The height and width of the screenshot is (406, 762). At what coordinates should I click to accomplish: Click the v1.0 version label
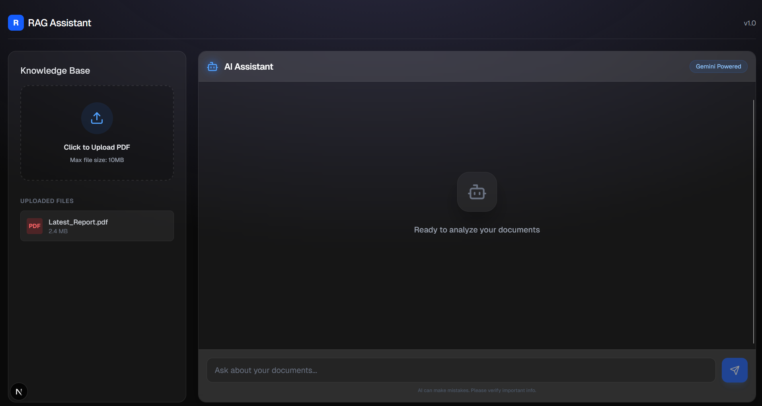pos(749,23)
